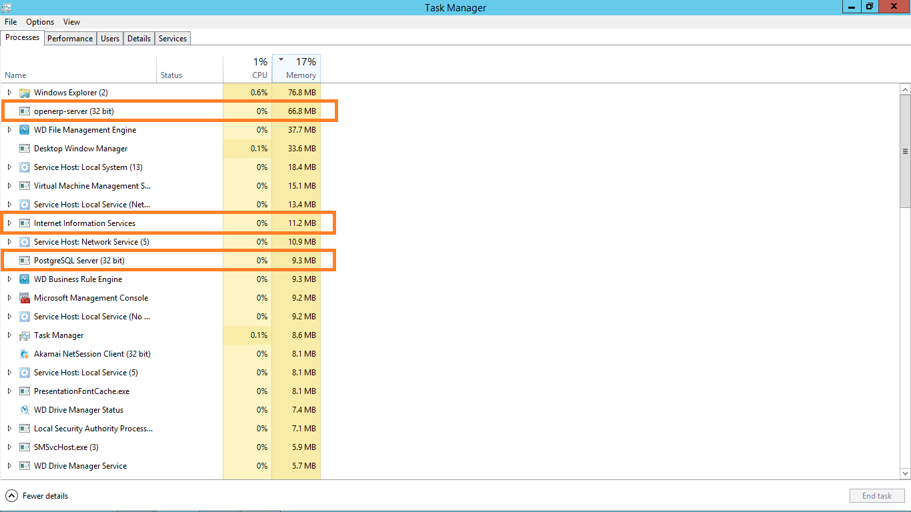Screen dimensions: 911x512
Task: Click the Windows Explorer folder icon
Action: point(25,93)
